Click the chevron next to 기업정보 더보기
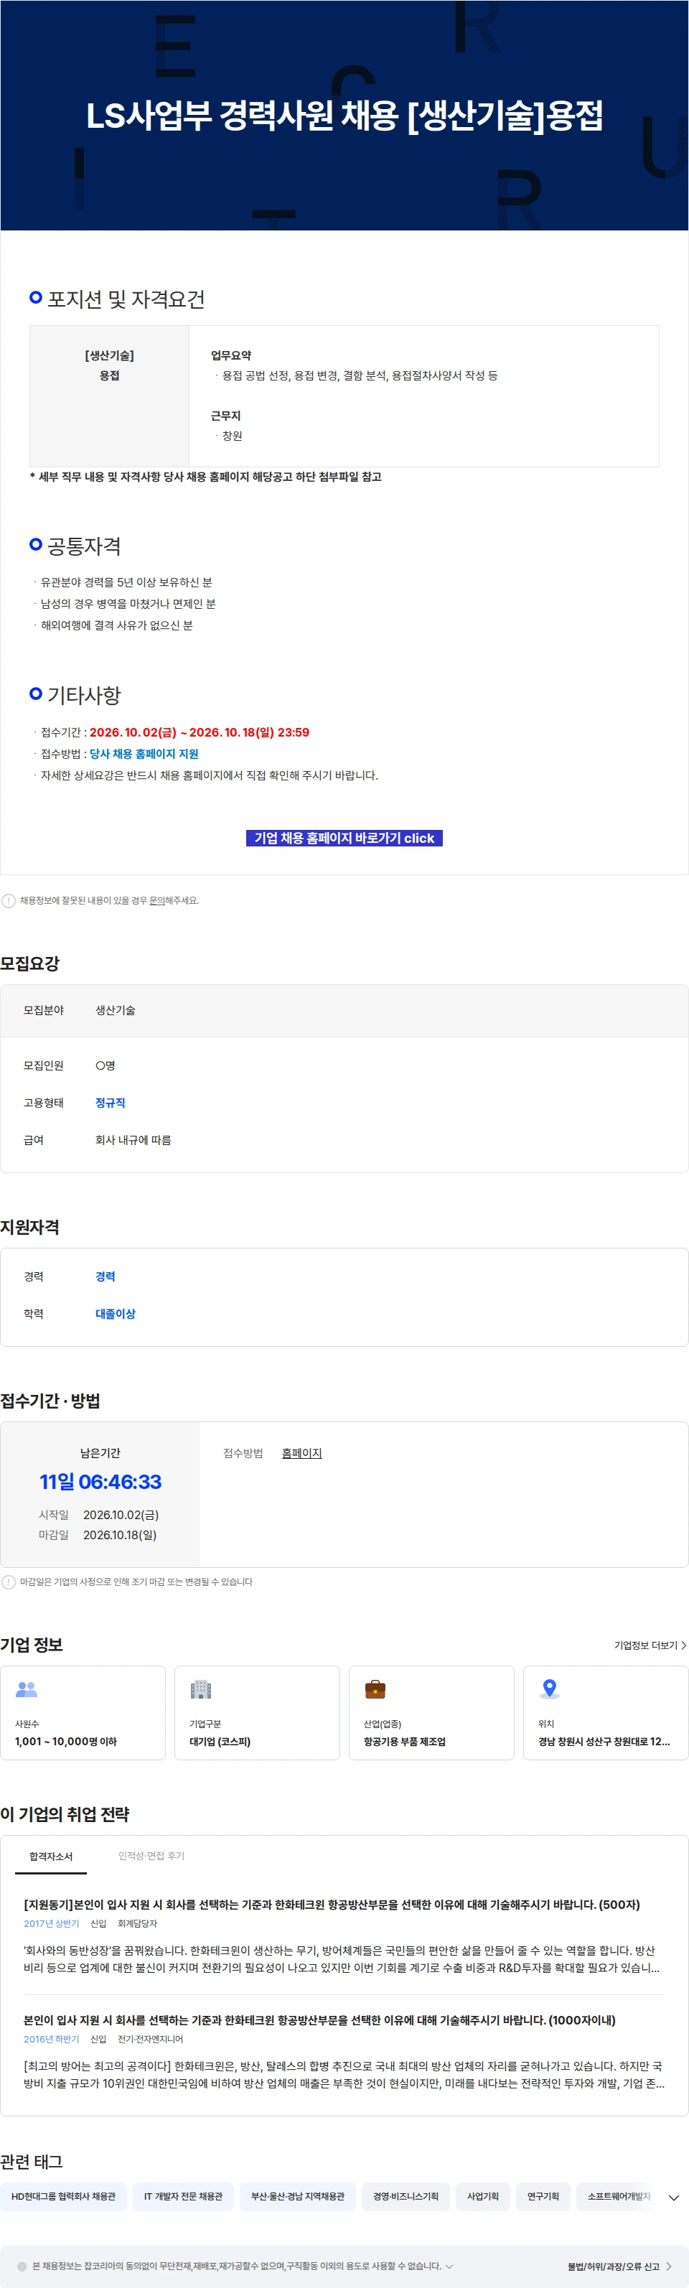Viewport: 689px width, 2288px height. (x=683, y=1646)
